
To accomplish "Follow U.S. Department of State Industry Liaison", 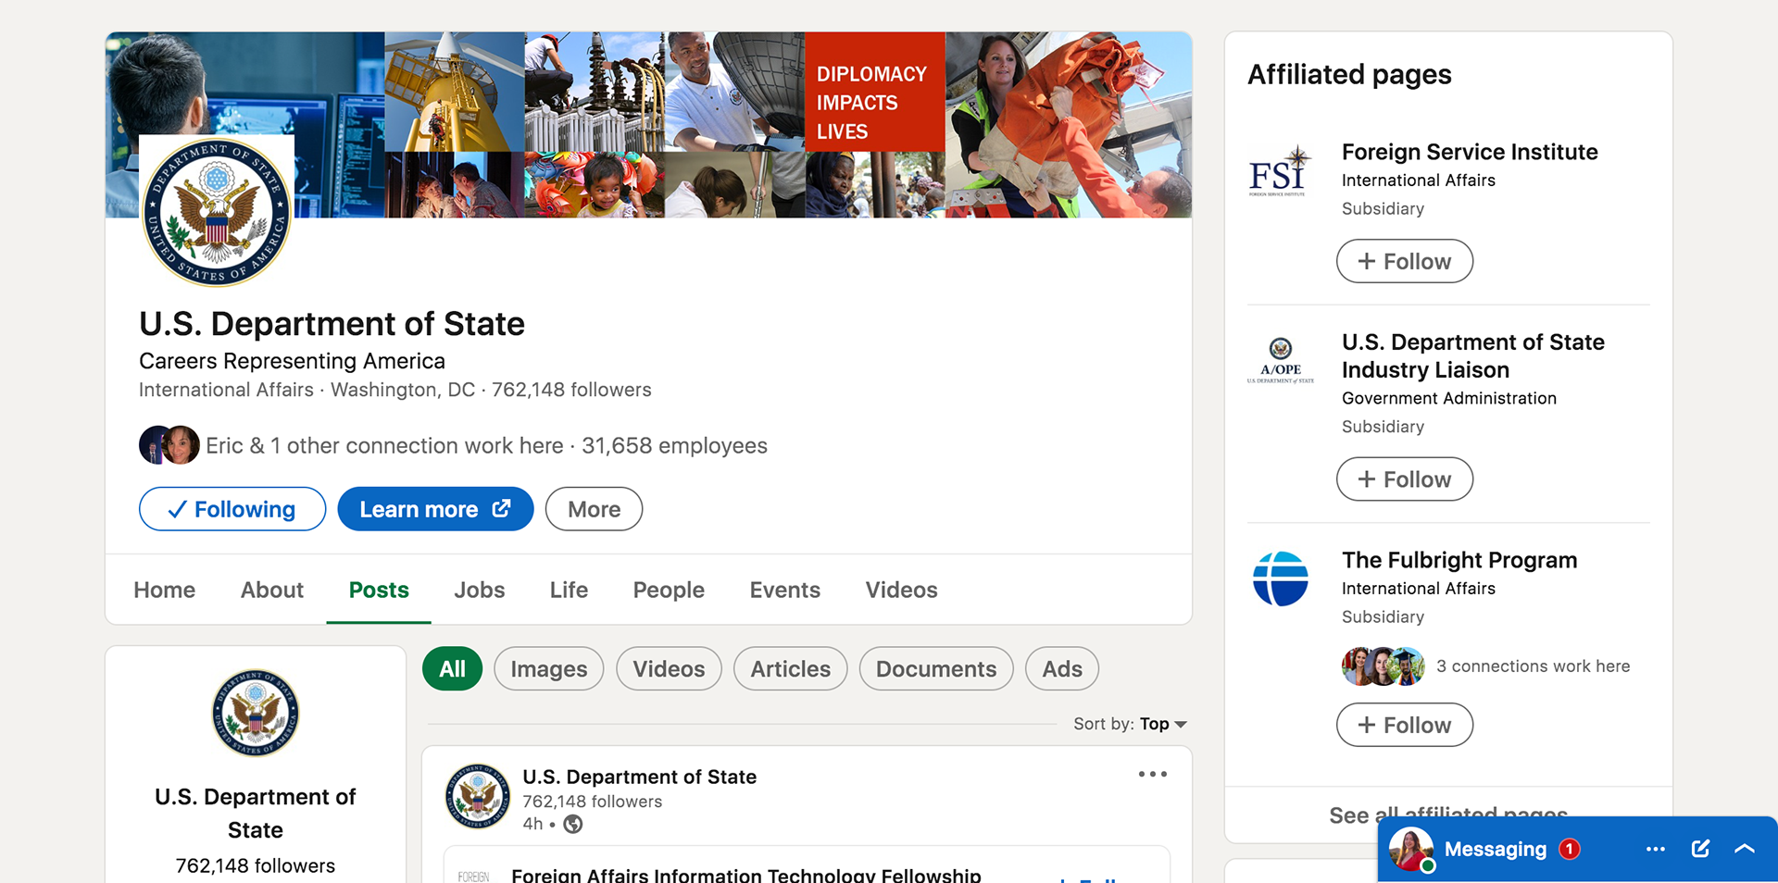I will coord(1405,479).
